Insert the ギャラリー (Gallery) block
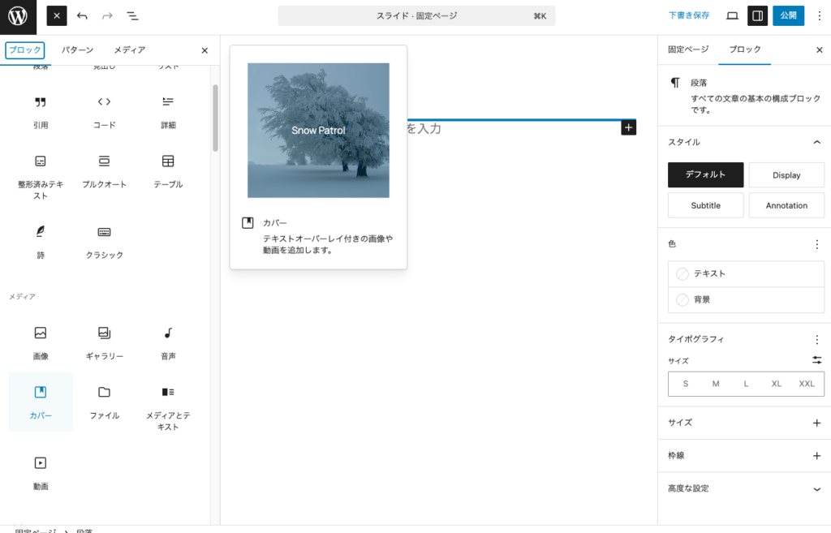831x533 pixels. click(104, 342)
